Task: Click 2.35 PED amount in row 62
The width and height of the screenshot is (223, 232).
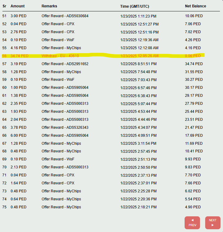Action: pos(18,104)
